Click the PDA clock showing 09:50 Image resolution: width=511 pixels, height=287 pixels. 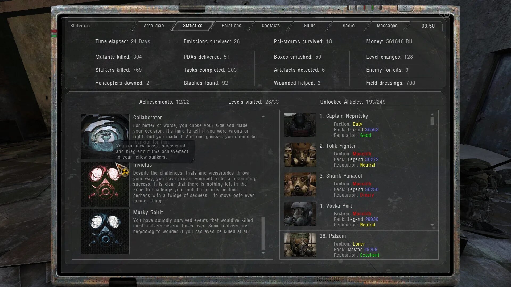[x=428, y=26]
